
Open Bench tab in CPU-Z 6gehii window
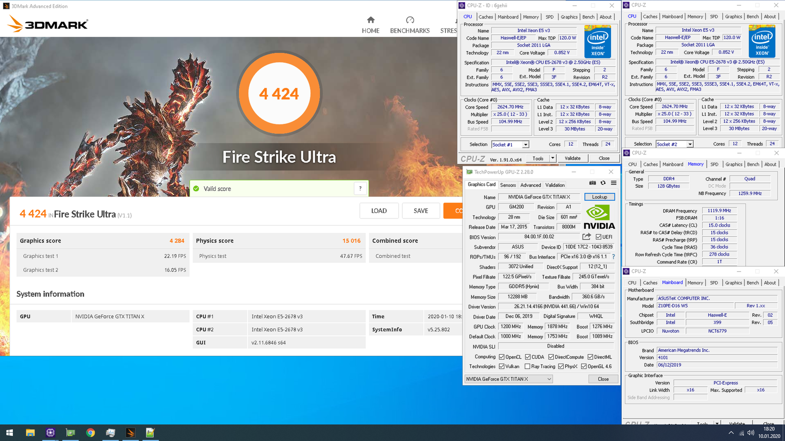[x=588, y=17]
